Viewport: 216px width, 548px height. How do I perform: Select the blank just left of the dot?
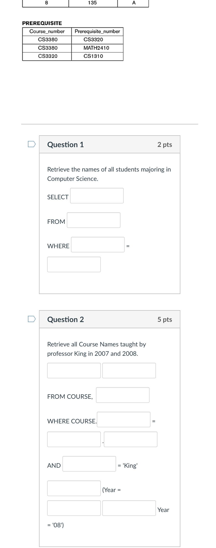[x=74, y=439]
